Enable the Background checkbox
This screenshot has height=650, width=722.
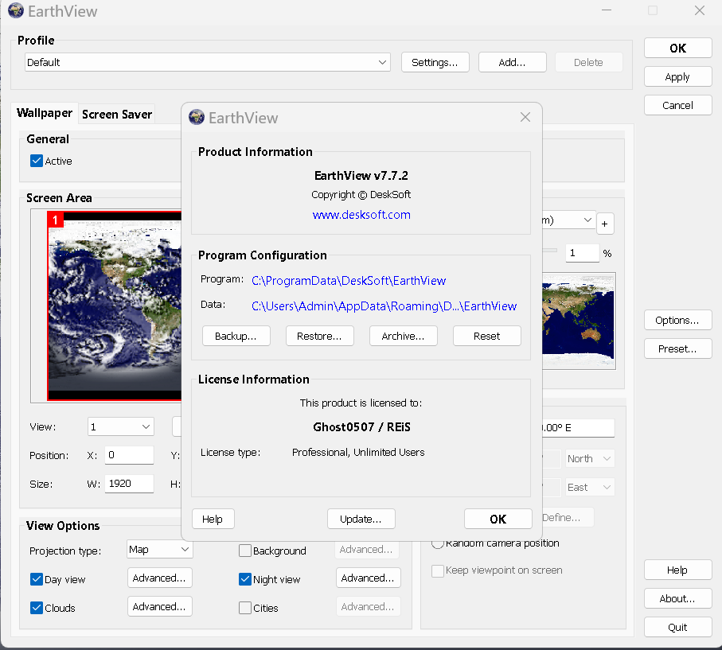point(245,551)
